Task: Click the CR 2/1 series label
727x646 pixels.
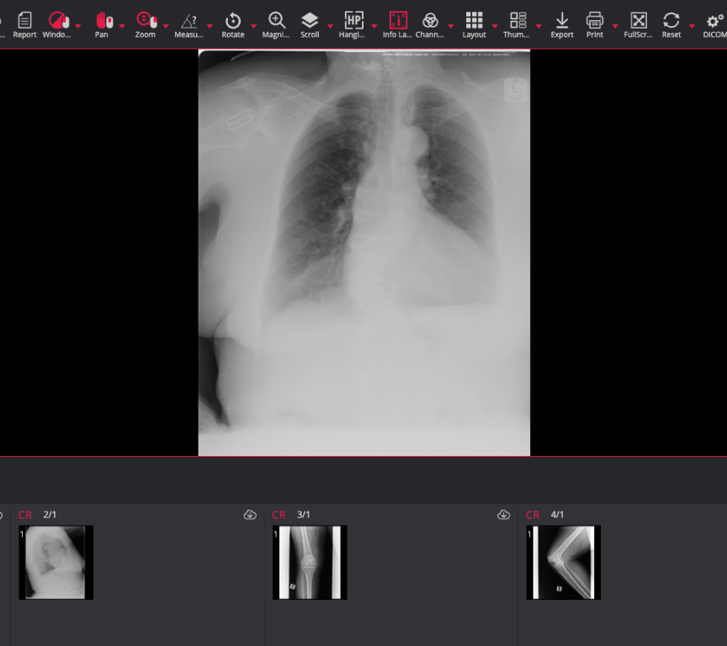Action: [37, 515]
